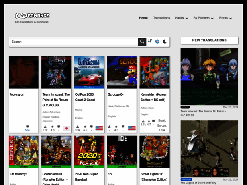Click comment icon on Scrooge 64 card
Screen dimensions: 247x185
tap(123, 127)
